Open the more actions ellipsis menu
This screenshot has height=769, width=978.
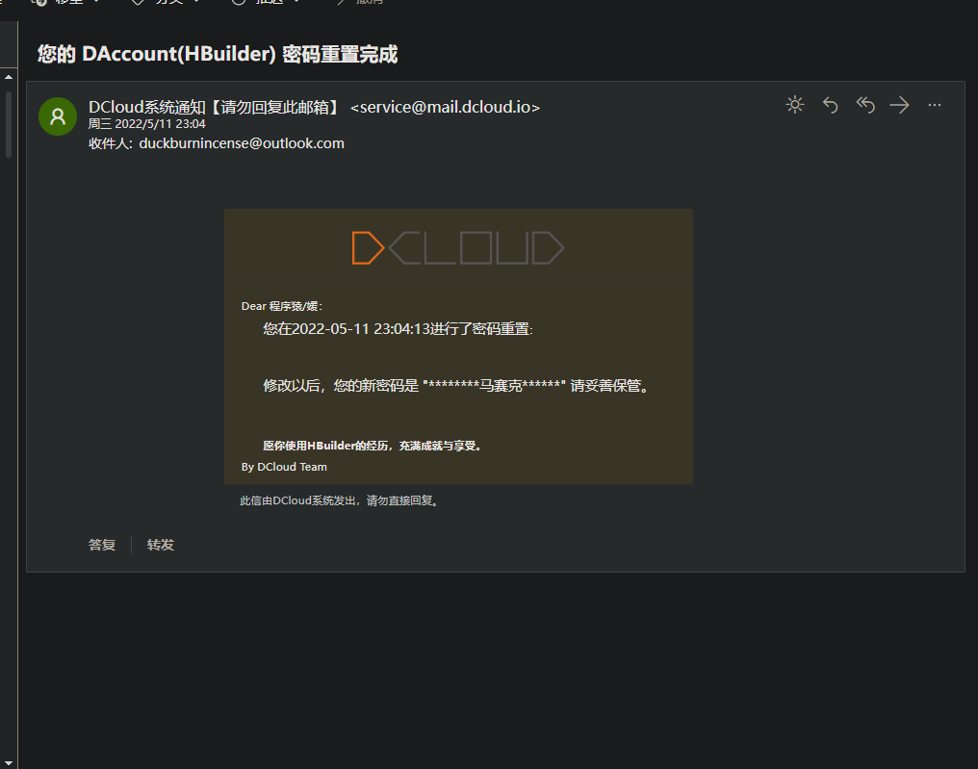[935, 105]
